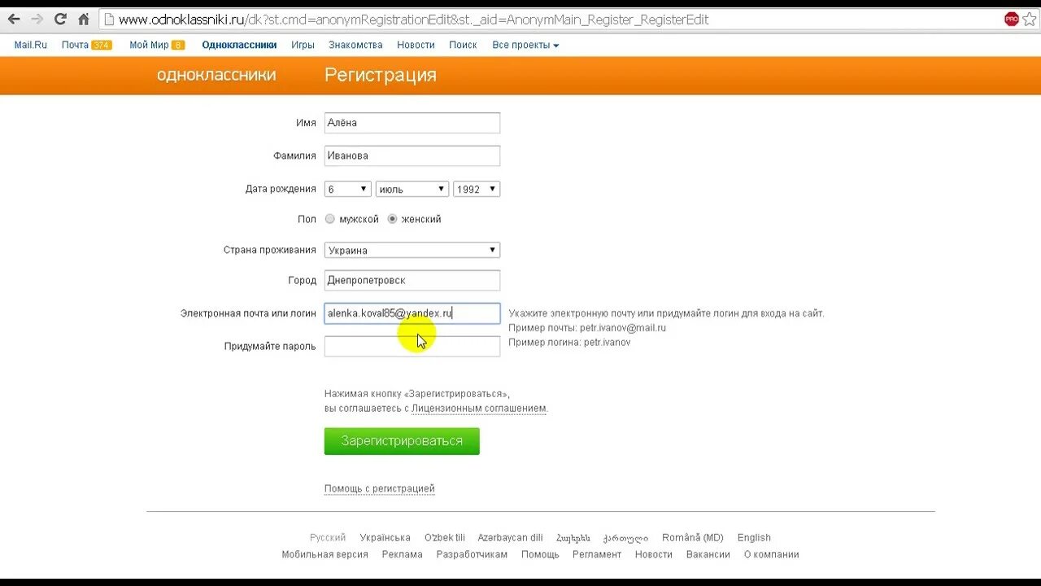Open the birth day dropdown
1041x586 pixels.
tap(348, 189)
